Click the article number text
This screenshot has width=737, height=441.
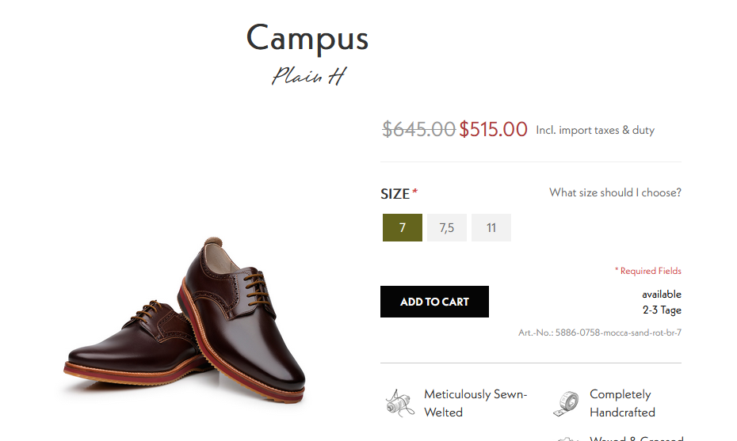[x=600, y=333]
